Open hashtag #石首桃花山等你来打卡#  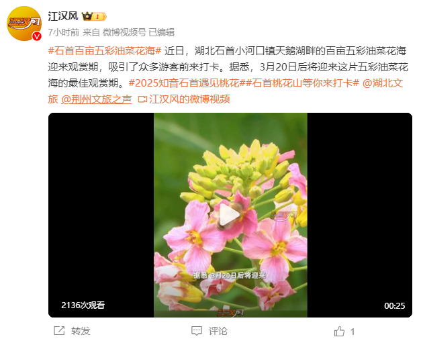(x=302, y=83)
